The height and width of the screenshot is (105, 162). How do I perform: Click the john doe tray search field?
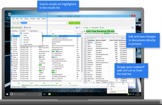(x=118, y=92)
